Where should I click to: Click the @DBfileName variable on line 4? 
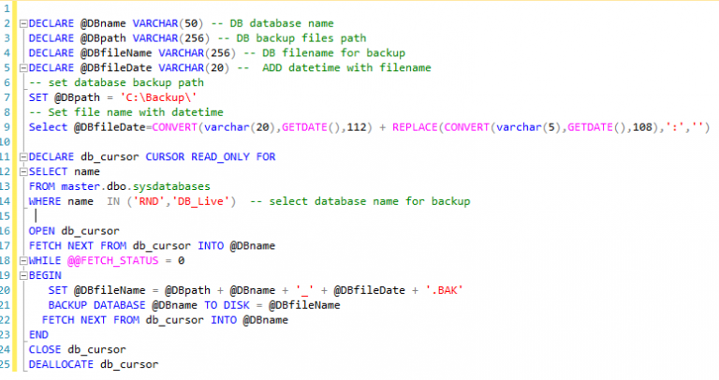tap(116, 53)
